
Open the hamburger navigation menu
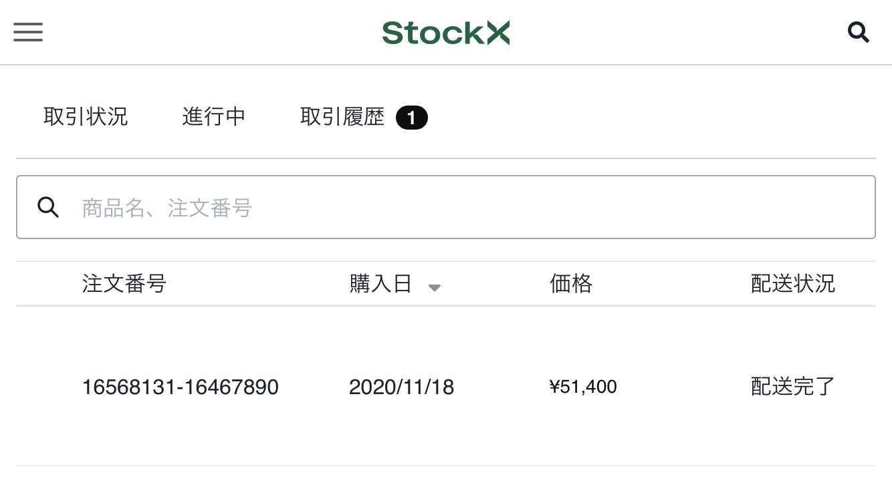pyautogui.click(x=28, y=32)
